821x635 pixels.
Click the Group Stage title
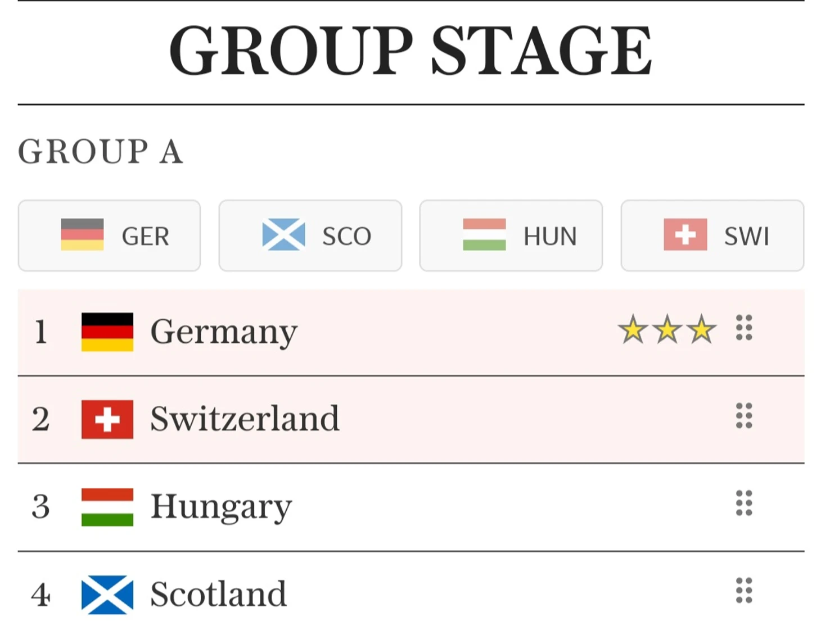[411, 51]
